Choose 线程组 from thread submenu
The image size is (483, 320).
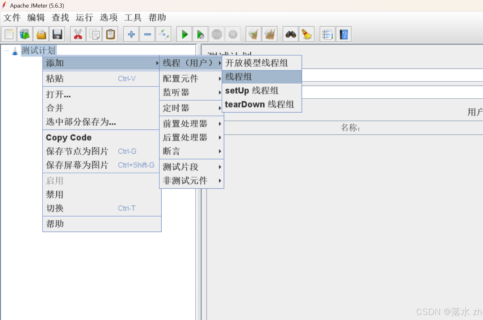pos(262,77)
